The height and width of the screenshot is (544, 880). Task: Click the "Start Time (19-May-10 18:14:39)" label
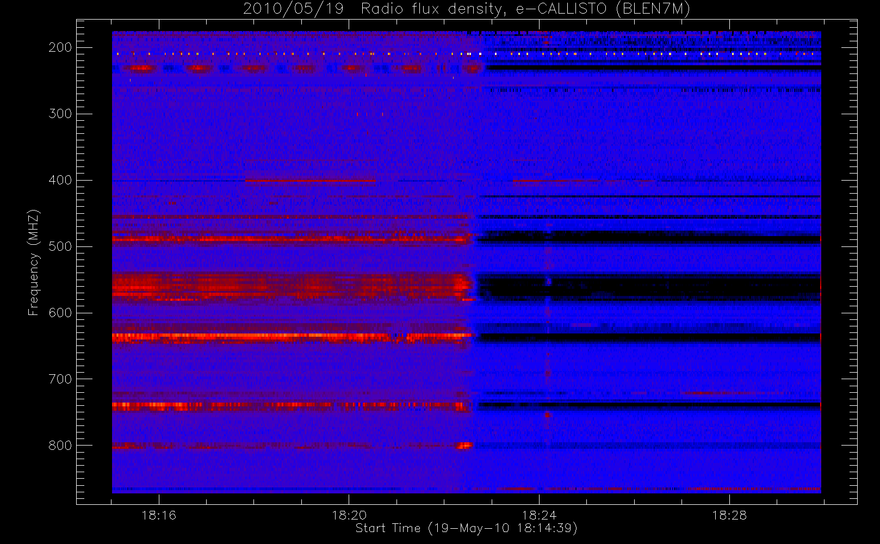coord(466,528)
